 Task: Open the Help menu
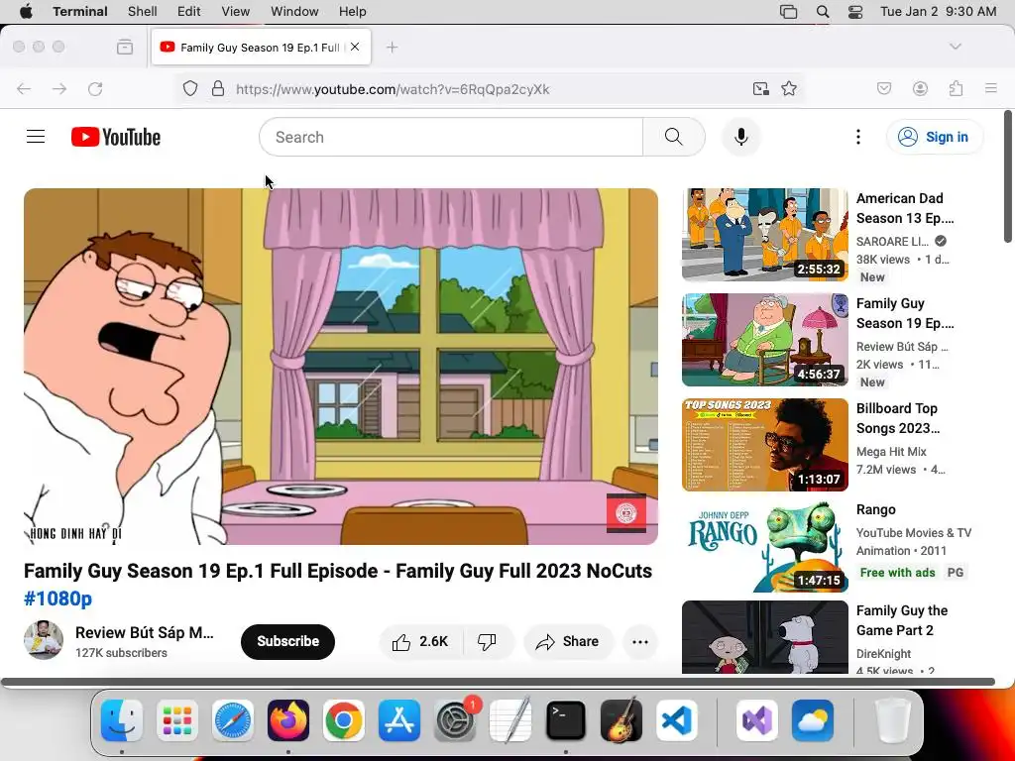(x=353, y=12)
